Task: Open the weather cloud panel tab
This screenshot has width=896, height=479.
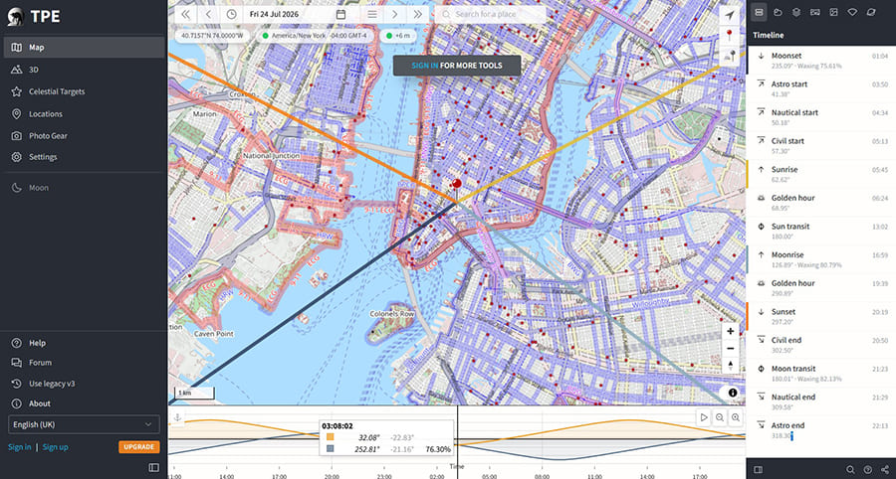Action: tap(778, 11)
